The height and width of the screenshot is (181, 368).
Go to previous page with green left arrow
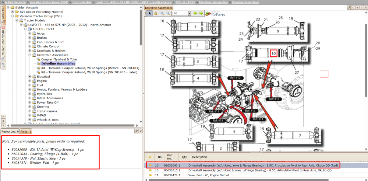pos(195,13)
